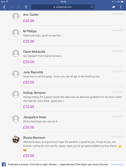Viewport: 126px width, 168px height.
Task: Tap the justgiving.com address bar
Action: pos(63,7)
